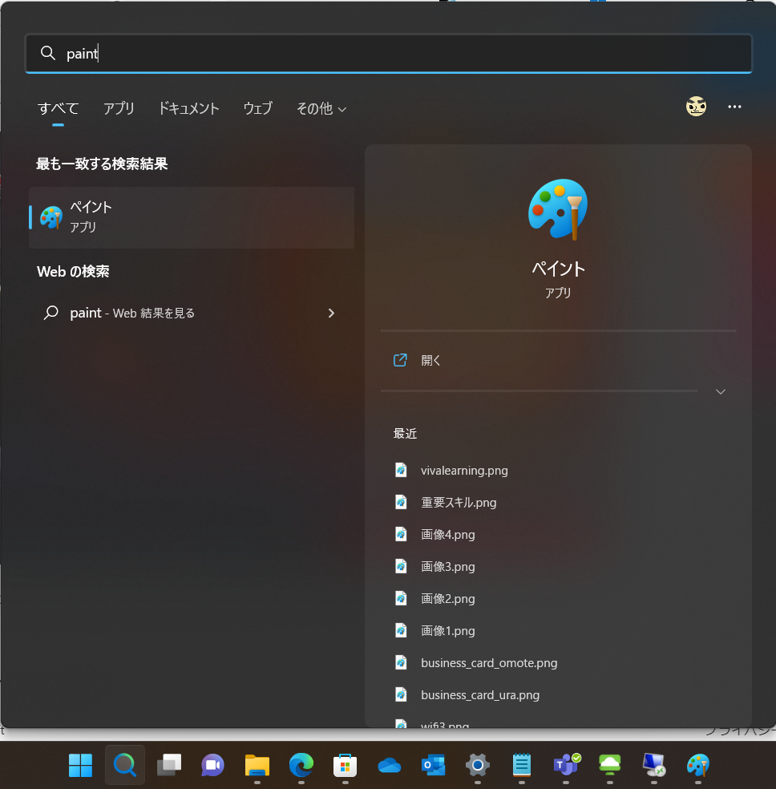Click inside the paint search field
The image size is (776, 789).
[389, 53]
